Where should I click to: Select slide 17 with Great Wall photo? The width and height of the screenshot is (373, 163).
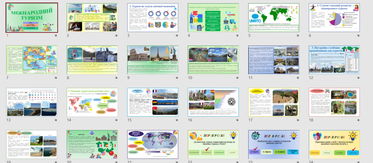click(x=274, y=102)
